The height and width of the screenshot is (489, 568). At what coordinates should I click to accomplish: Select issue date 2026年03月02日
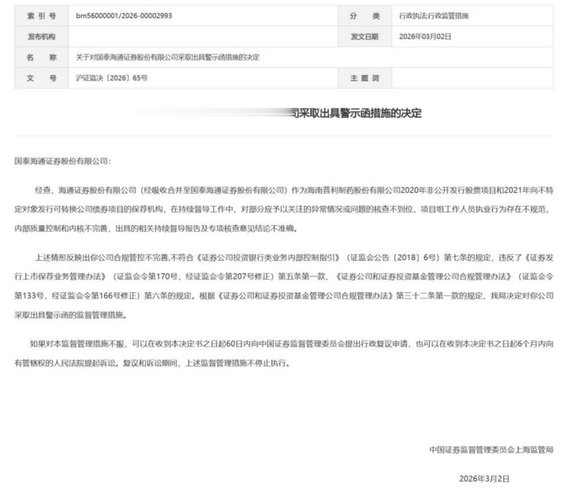[425, 36]
